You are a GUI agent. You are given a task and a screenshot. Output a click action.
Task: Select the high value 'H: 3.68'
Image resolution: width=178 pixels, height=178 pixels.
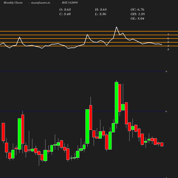[101, 10]
